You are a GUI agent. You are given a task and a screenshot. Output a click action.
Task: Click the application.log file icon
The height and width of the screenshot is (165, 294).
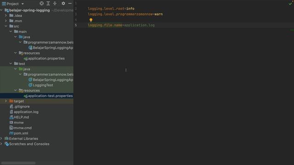pos(11,112)
